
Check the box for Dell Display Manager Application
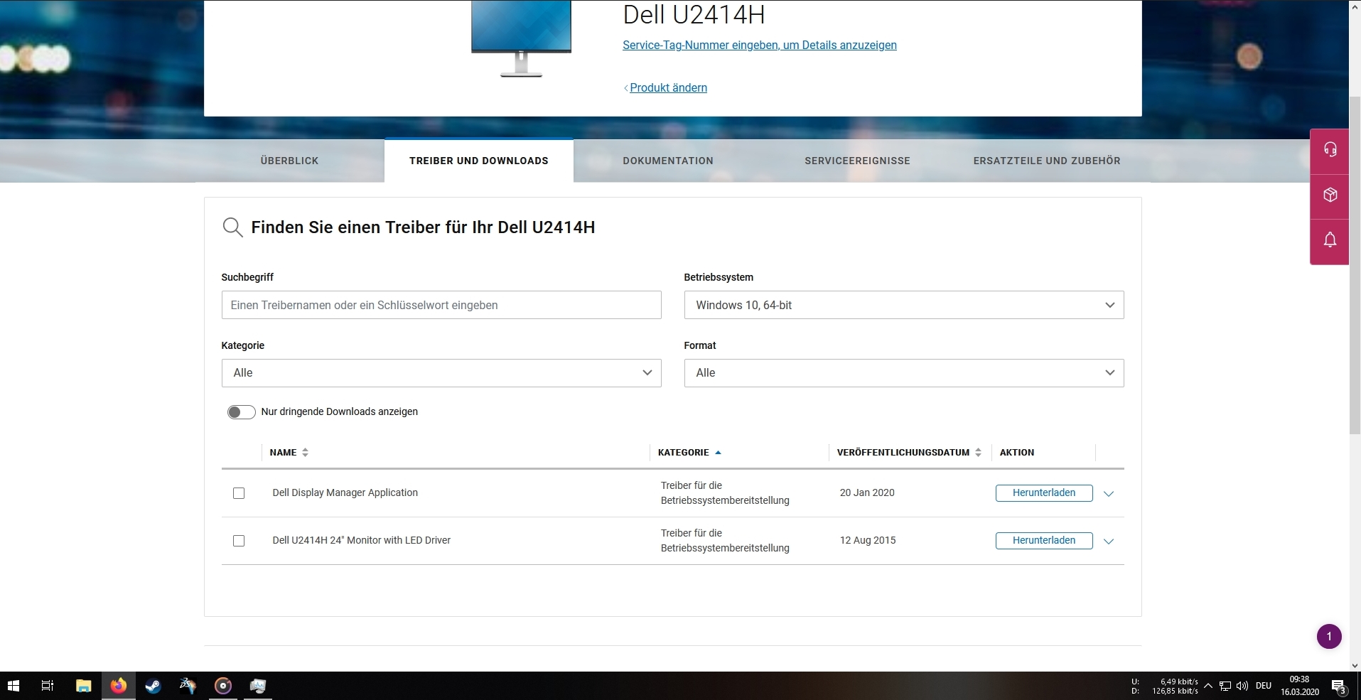239,493
